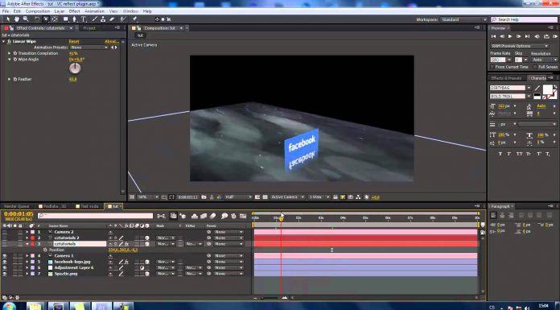560x310 pixels.
Task: Mute audio in Preview panel
Action: [x=537, y=36]
